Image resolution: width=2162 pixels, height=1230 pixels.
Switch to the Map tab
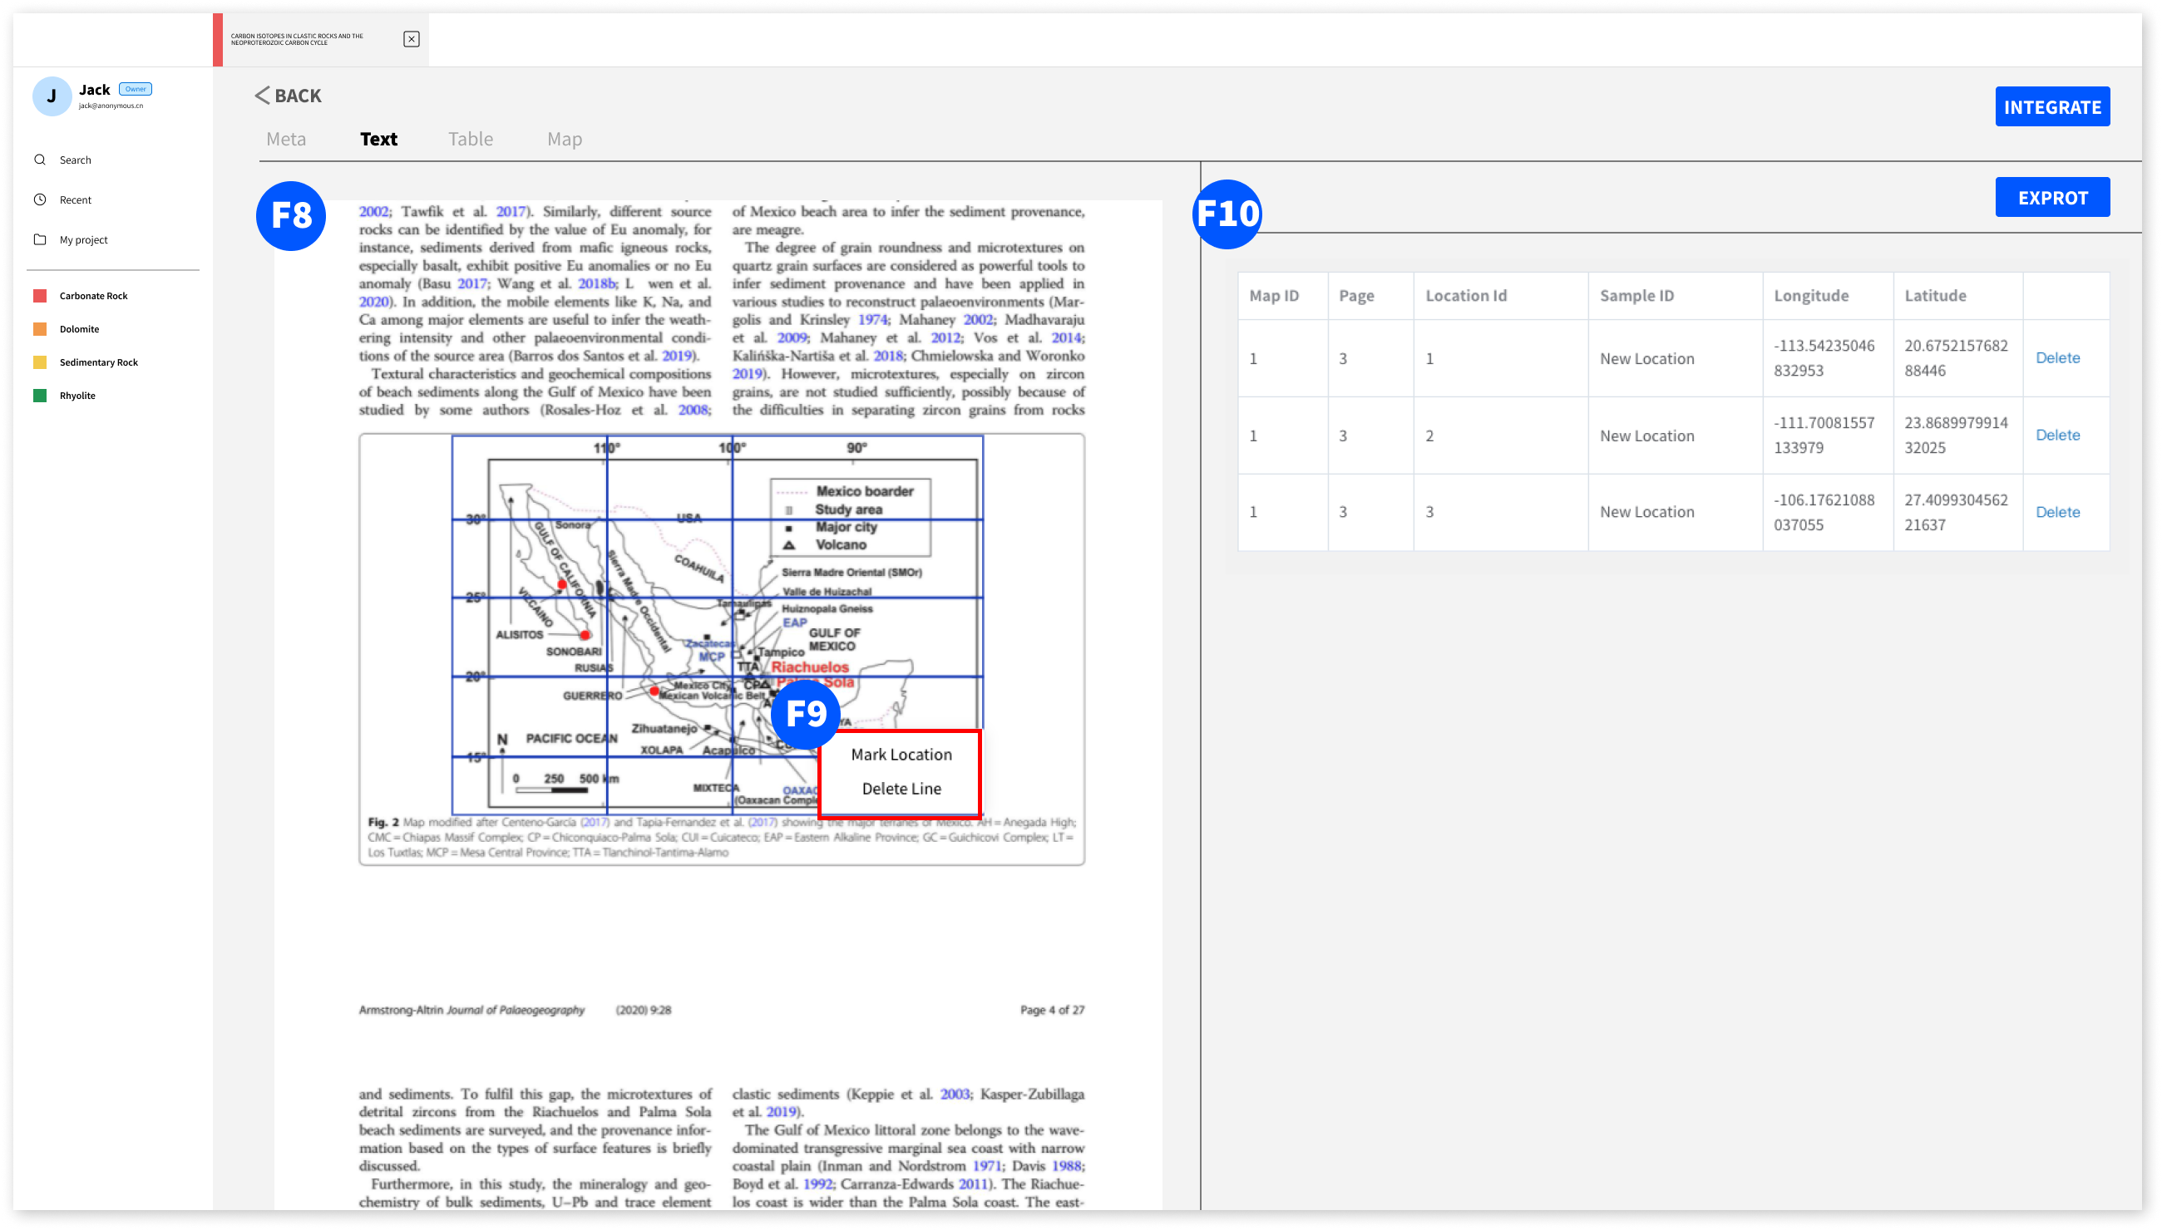coord(564,139)
